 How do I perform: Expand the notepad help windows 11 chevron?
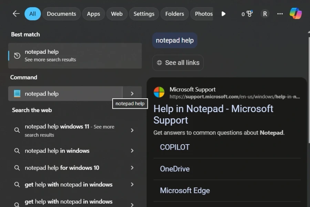(132, 130)
